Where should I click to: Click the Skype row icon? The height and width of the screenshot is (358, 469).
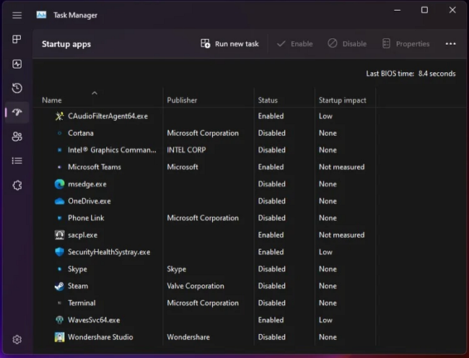(59, 269)
